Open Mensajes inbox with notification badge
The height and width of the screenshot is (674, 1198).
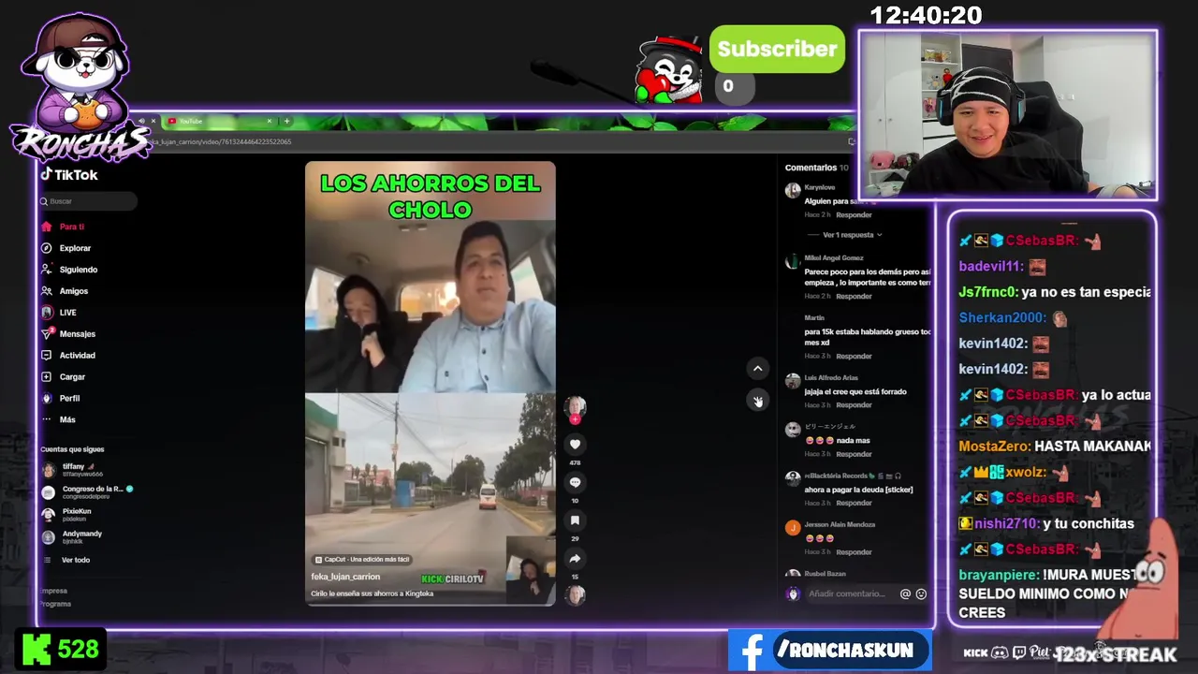[x=68, y=334]
